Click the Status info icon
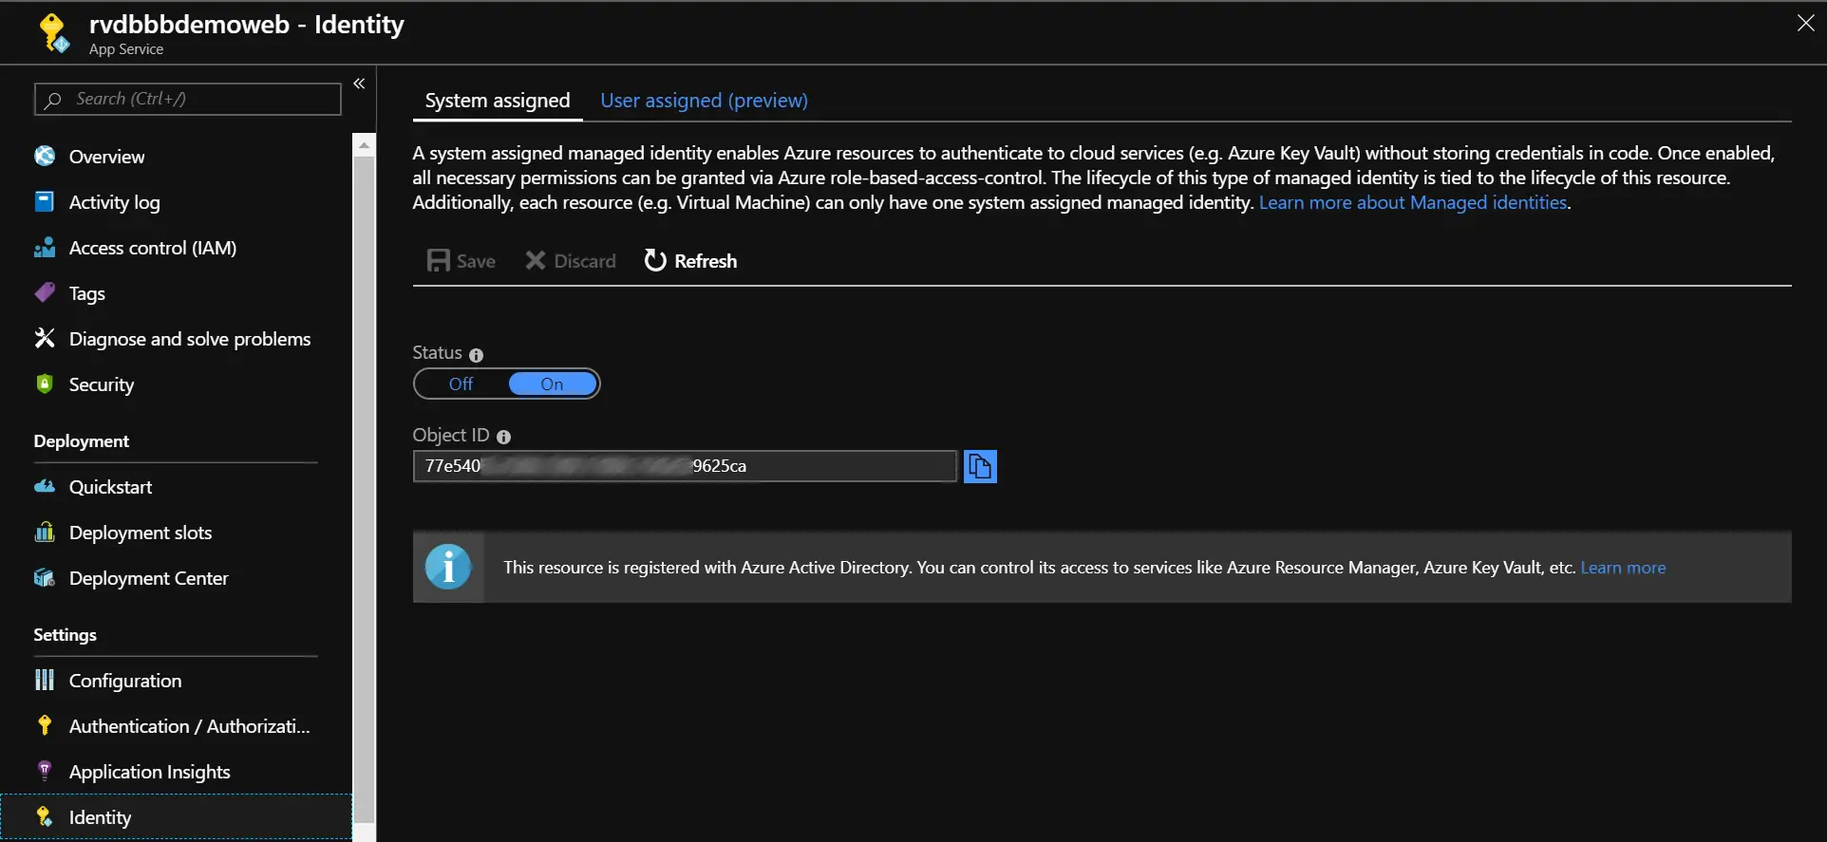Image resolution: width=1827 pixels, height=842 pixels. coord(476,354)
